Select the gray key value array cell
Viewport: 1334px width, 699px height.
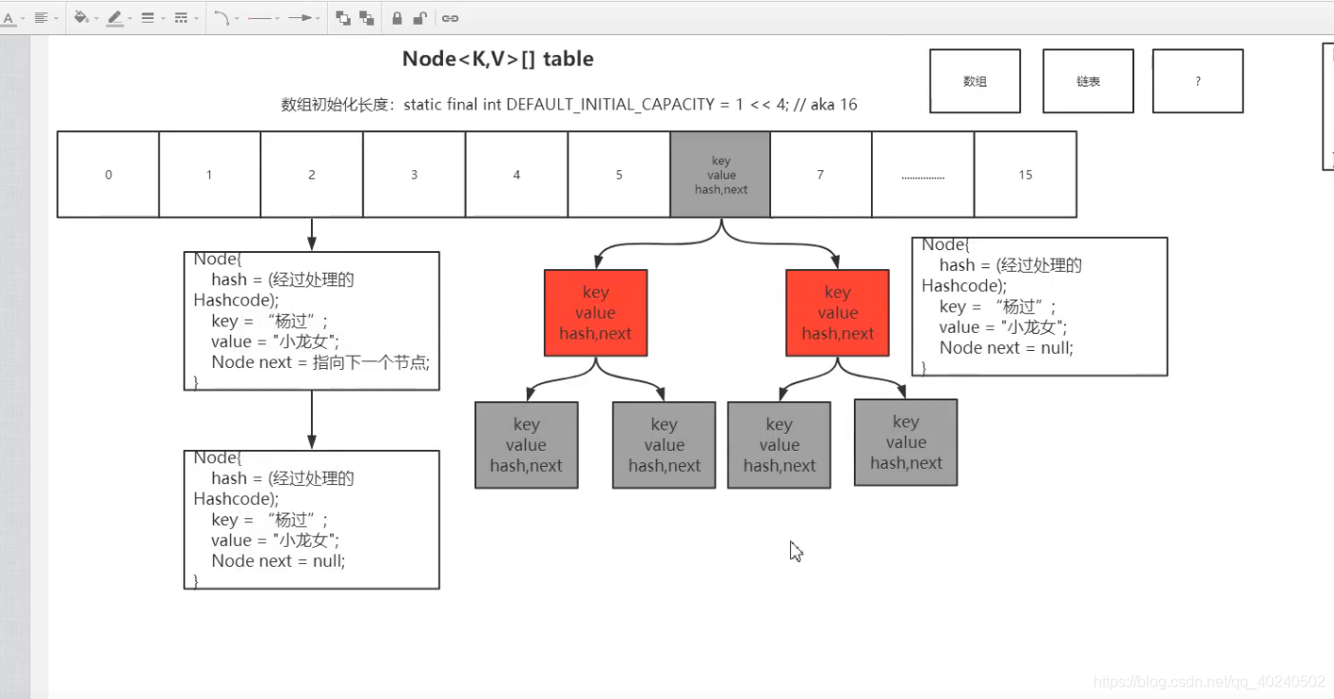coord(721,175)
